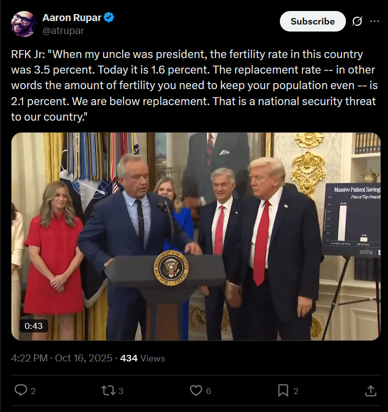Image resolution: width=388 pixels, height=412 pixels.
Task: Visit the @atrupar handle link
Action: pos(63,31)
